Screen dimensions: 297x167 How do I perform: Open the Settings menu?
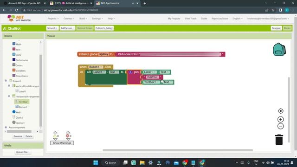tap(97, 19)
